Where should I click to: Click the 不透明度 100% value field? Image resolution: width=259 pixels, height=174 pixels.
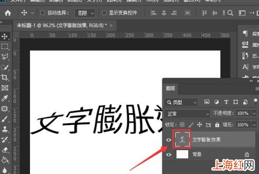pyautogui.click(x=243, y=114)
